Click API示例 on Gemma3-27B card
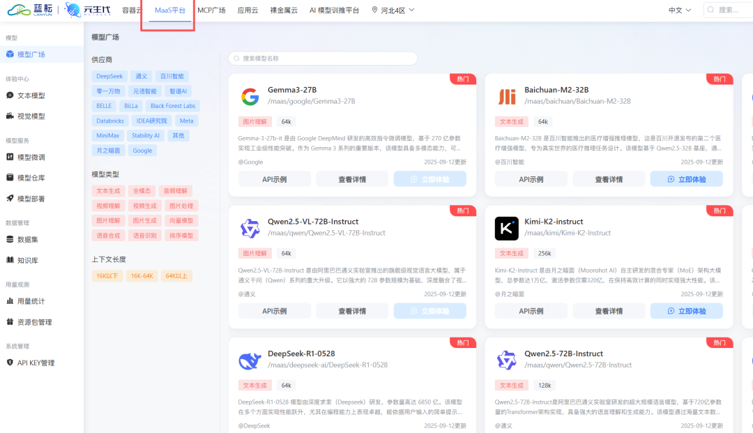This screenshot has height=433, width=753. click(x=274, y=179)
